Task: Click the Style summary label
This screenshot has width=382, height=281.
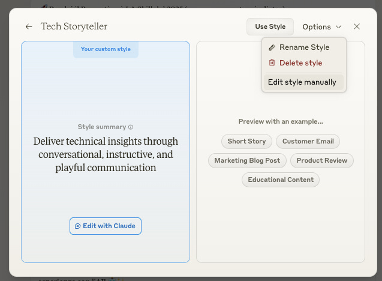Action: [x=102, y=127]
